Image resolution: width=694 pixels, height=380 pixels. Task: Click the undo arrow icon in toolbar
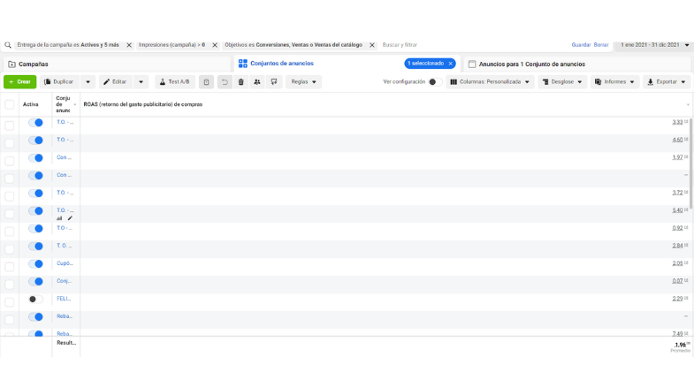tap(225, 82)
